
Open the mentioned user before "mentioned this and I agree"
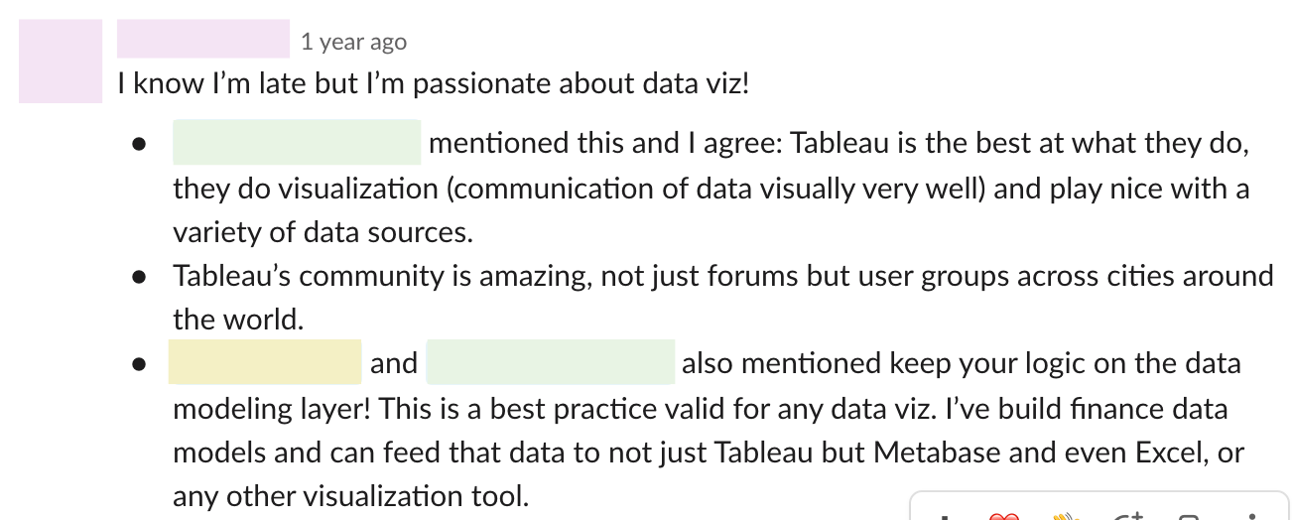coord(297,142)
